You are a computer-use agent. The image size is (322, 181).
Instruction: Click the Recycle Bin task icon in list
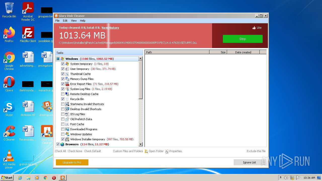67,99
